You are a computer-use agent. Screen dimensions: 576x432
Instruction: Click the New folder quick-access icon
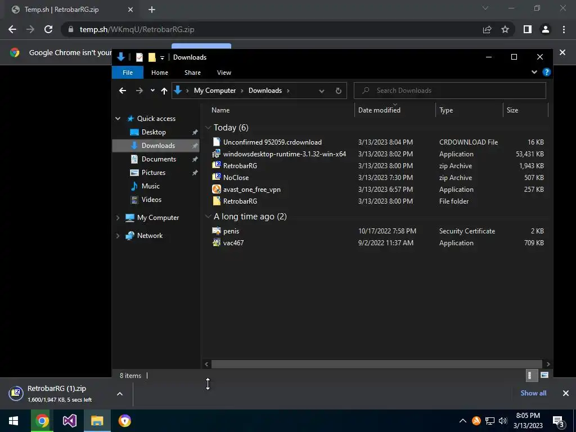(x=152, y=57)
